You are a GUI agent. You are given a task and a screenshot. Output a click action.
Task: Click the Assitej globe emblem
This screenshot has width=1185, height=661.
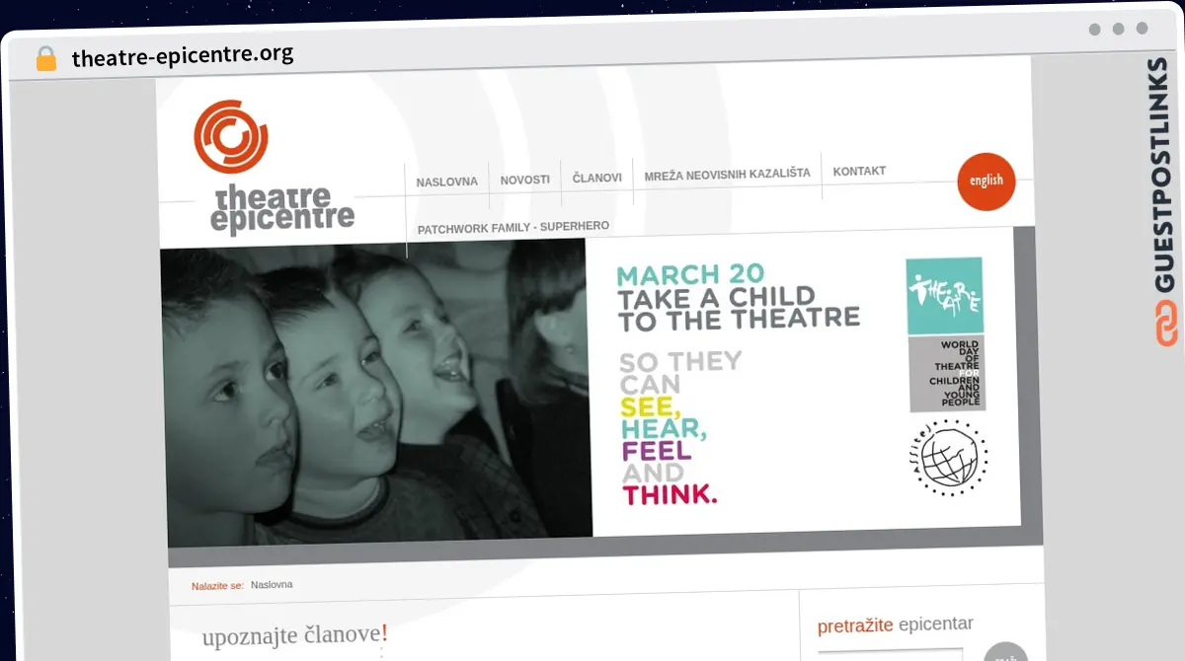[947, 457]
